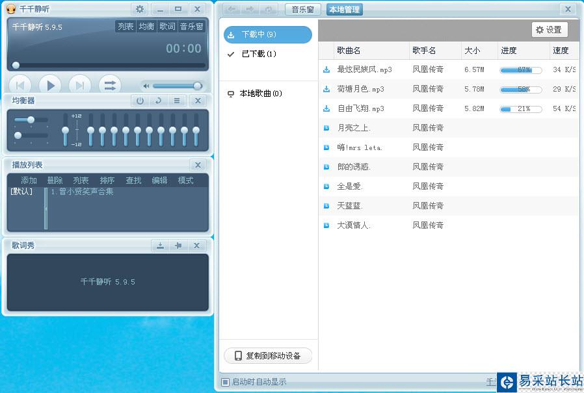Click 58% progress bar of 荷塘月色
Image resolution: width=584 pixels, height=393 pixels.
click(521, 90)
